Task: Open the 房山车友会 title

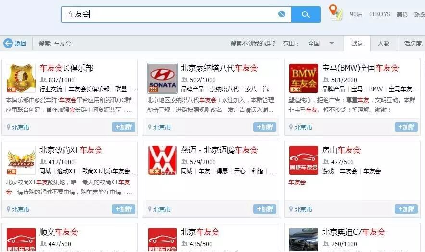Action: pos(341,150)
